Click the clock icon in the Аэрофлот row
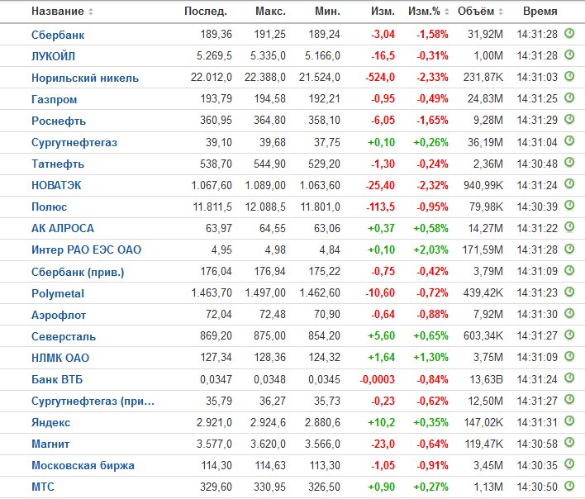The height and width of the screenshot is (499, 585). click(569, 314)
